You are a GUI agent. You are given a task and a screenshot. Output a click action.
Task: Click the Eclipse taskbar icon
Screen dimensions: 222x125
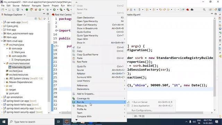pos(67,122)
